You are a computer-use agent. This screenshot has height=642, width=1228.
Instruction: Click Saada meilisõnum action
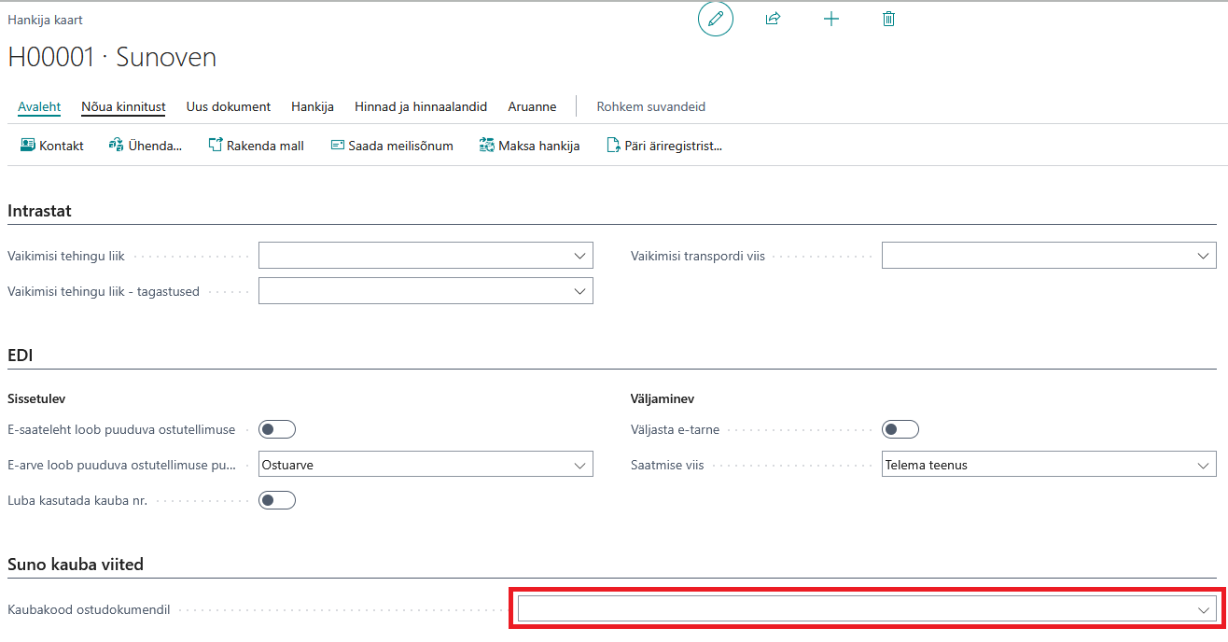point(392,146)
